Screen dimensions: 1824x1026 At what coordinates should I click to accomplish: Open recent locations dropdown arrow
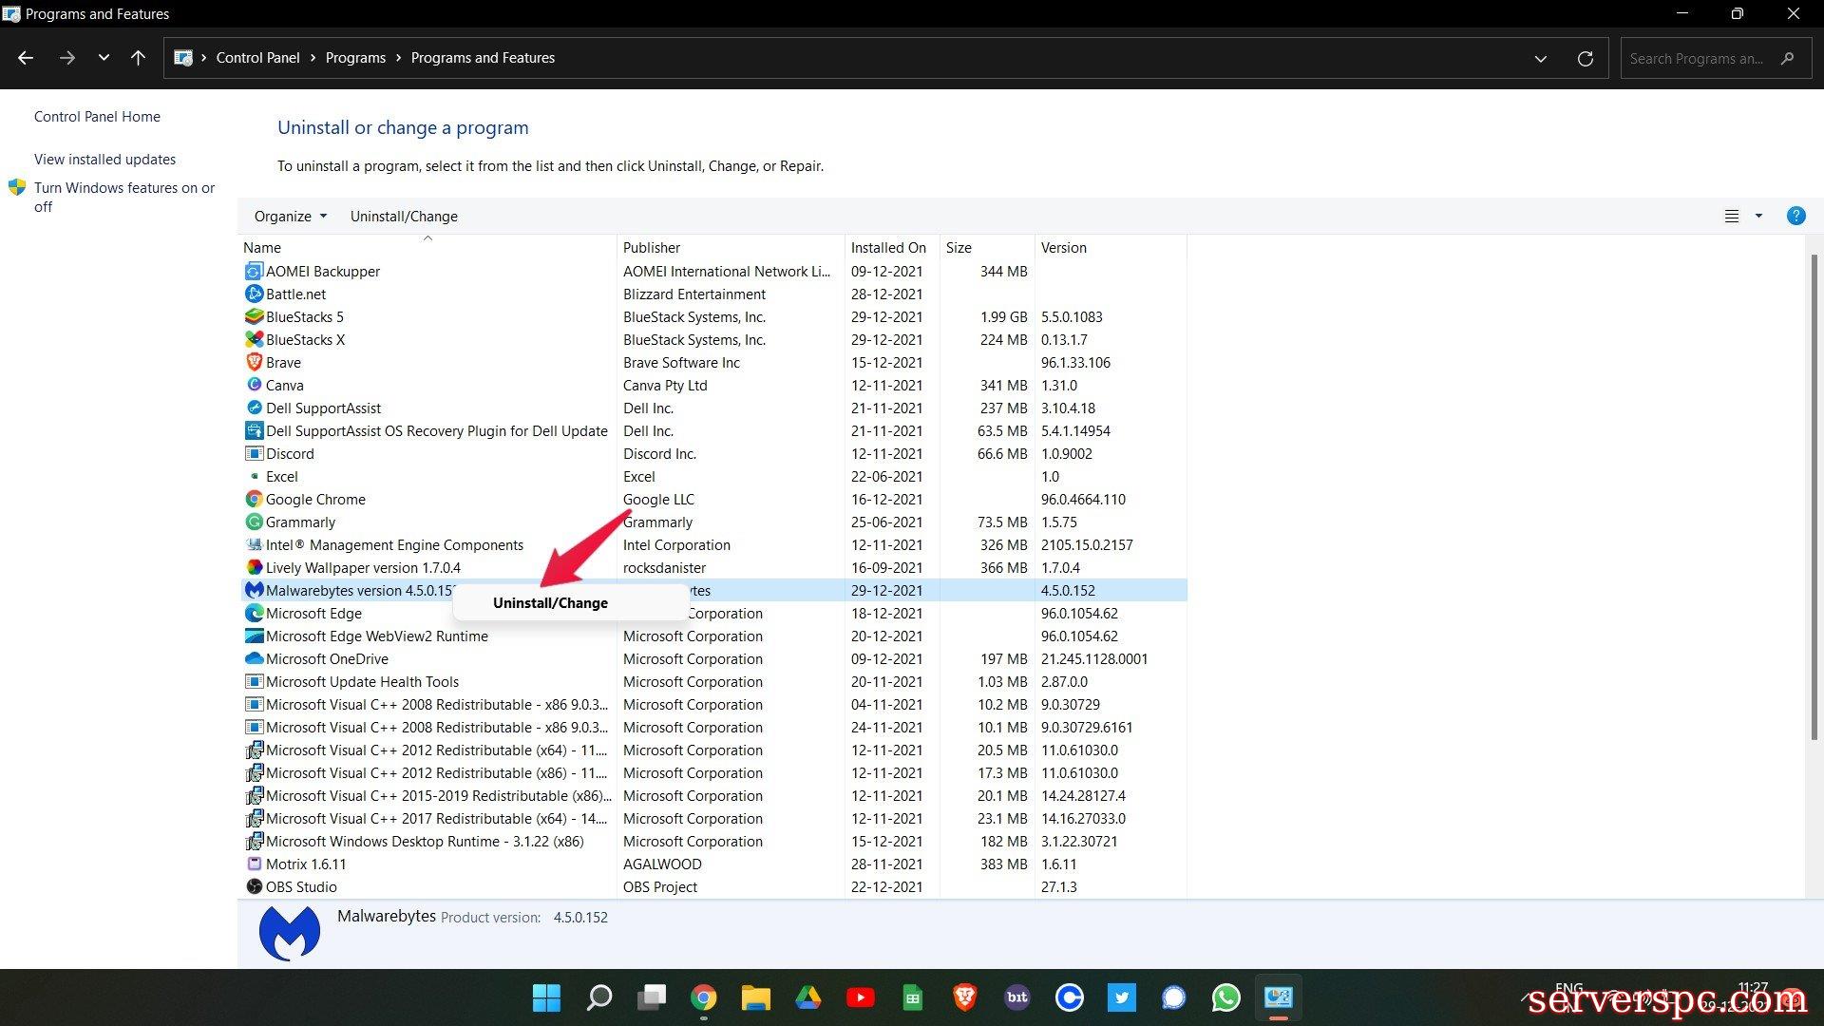pyautogui.click(x=104, y=58)
